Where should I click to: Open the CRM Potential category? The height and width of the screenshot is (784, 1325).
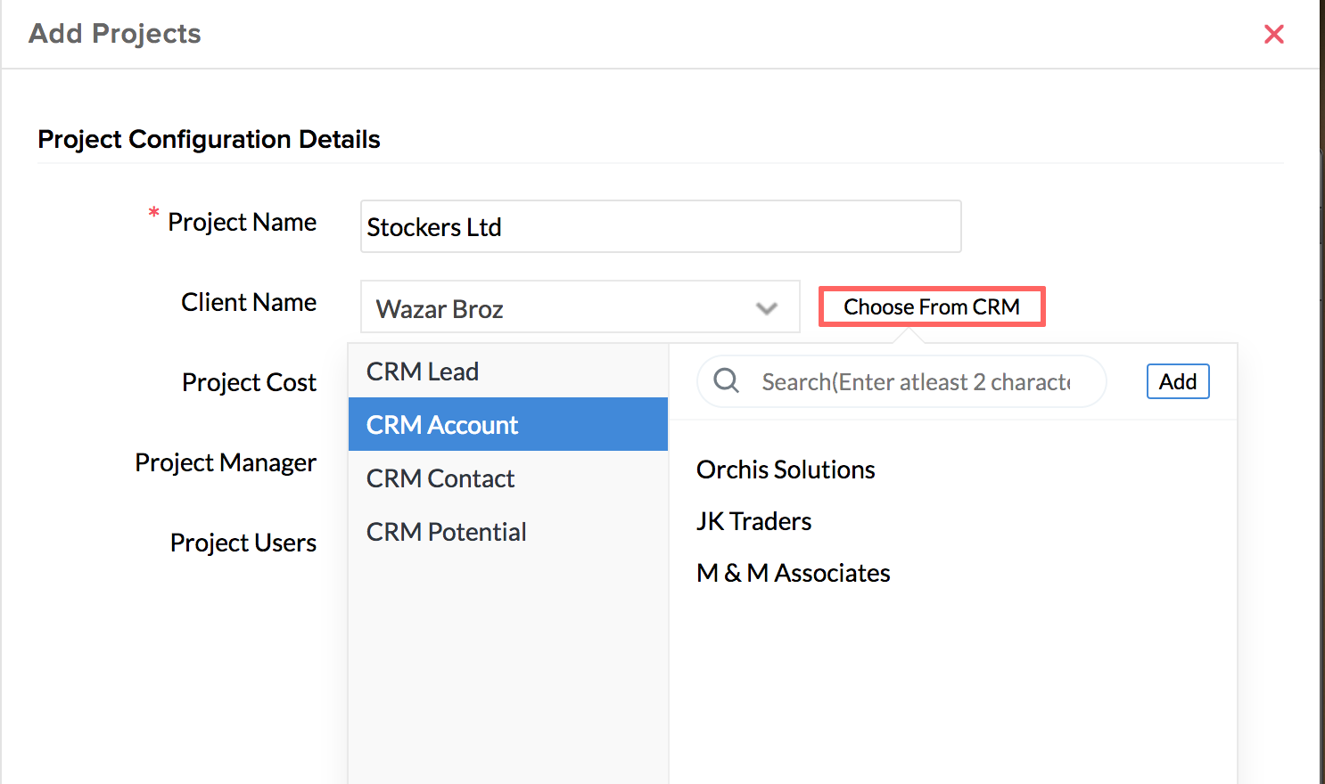tap(446, 532)
